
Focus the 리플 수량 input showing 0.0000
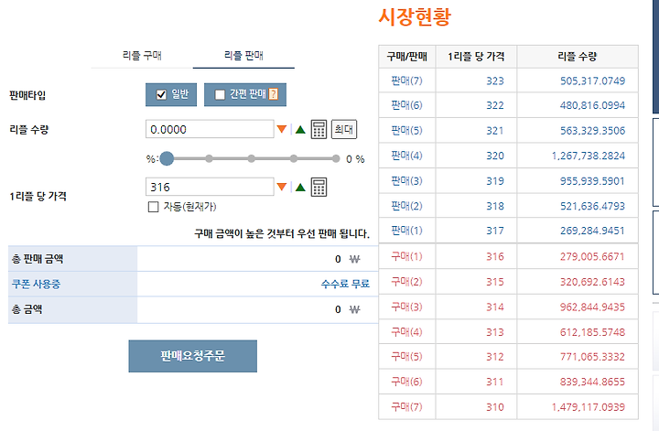[x=210, y=129]
